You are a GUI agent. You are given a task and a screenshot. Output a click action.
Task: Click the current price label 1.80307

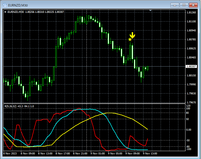[x=191, y=67]
